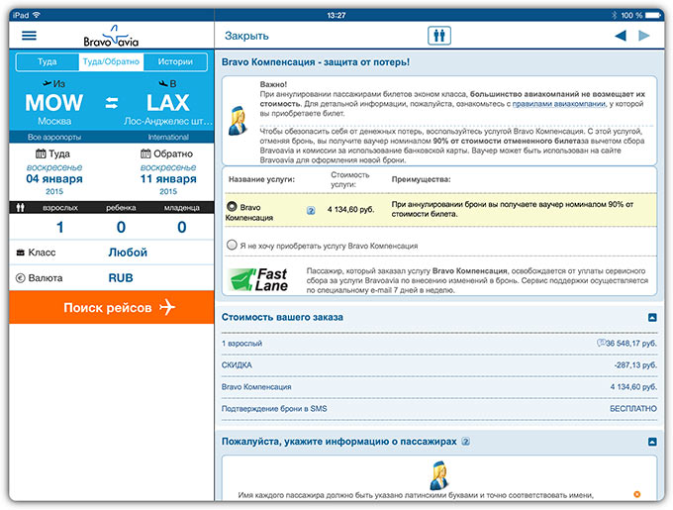This screenshot has width=673, height=510.
Task: Change number of children
Action: (x=121, y=227)
